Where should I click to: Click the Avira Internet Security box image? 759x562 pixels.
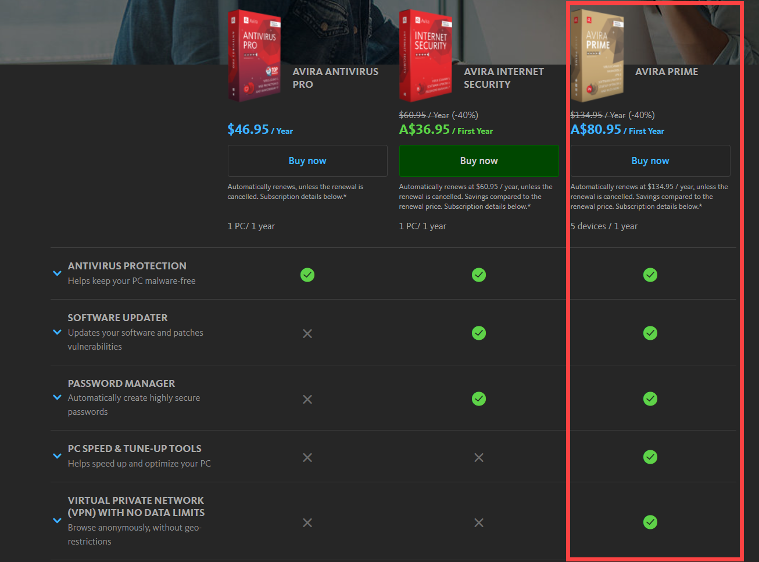click(x=425, y=55)
